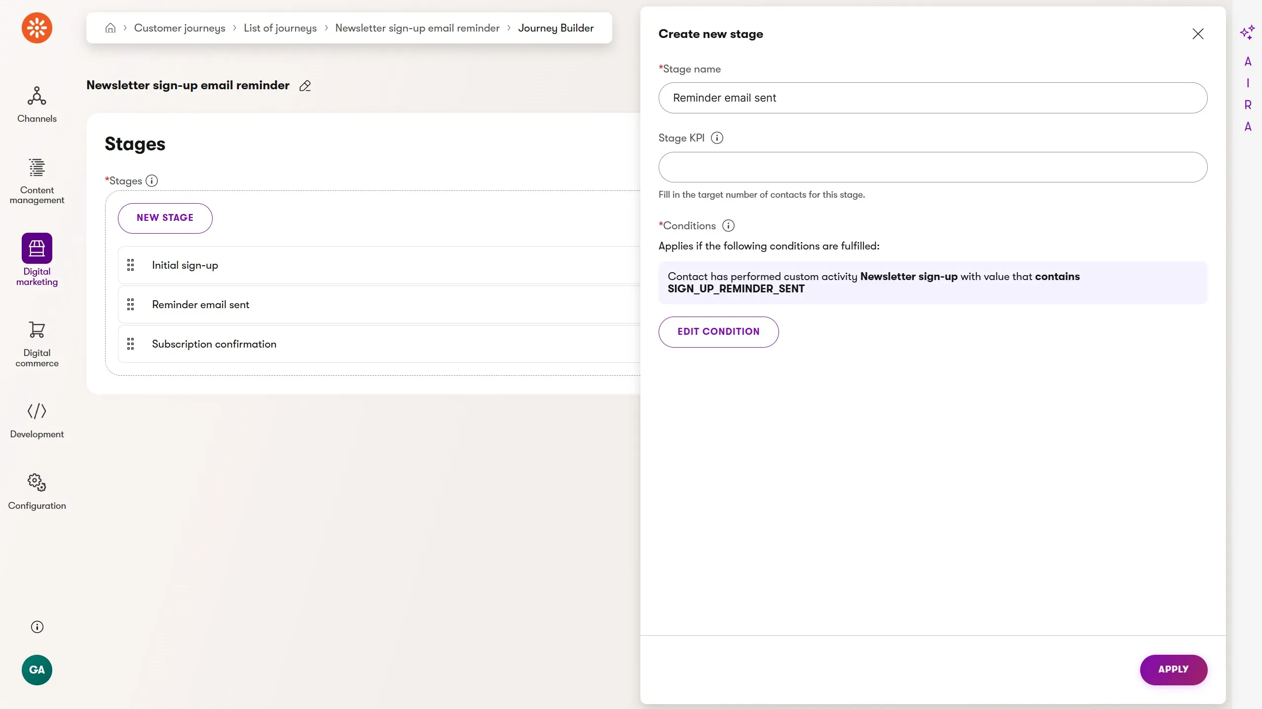
Task: Click the Xperience logo icon
Action: point(37,28)
